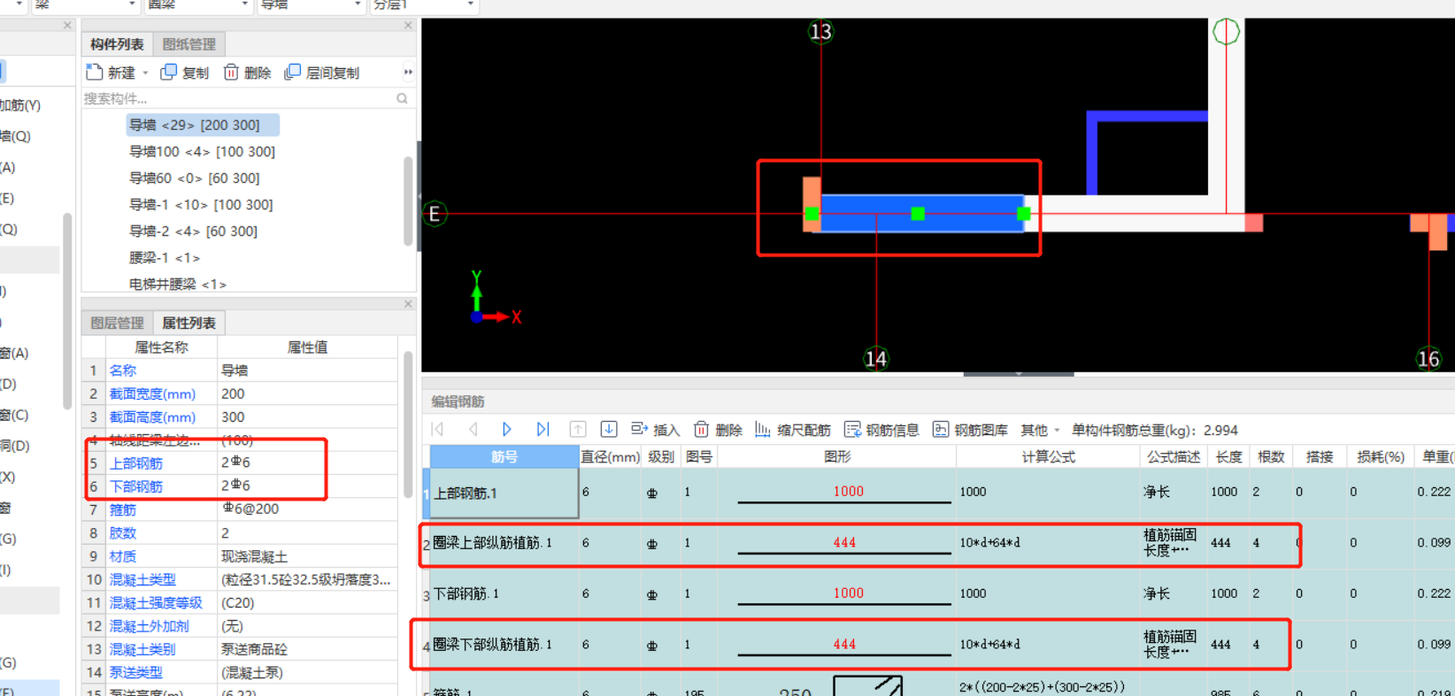
Task: Click the 复制 copy icon
Action: click(x=168, y=73)
